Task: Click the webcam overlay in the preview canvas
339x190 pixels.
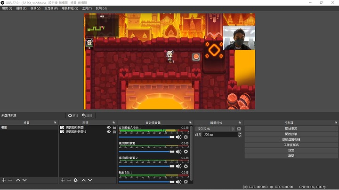Action: (239, 38)
